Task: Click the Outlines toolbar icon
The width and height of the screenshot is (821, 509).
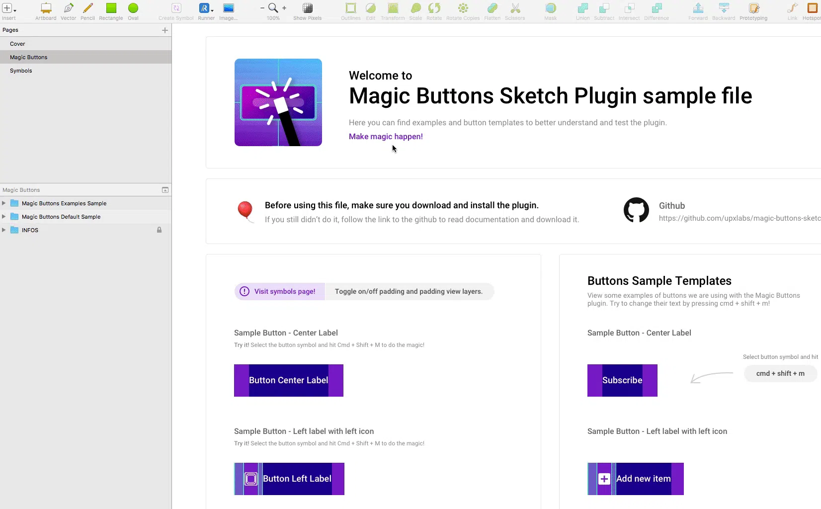Action: (351, 8)
